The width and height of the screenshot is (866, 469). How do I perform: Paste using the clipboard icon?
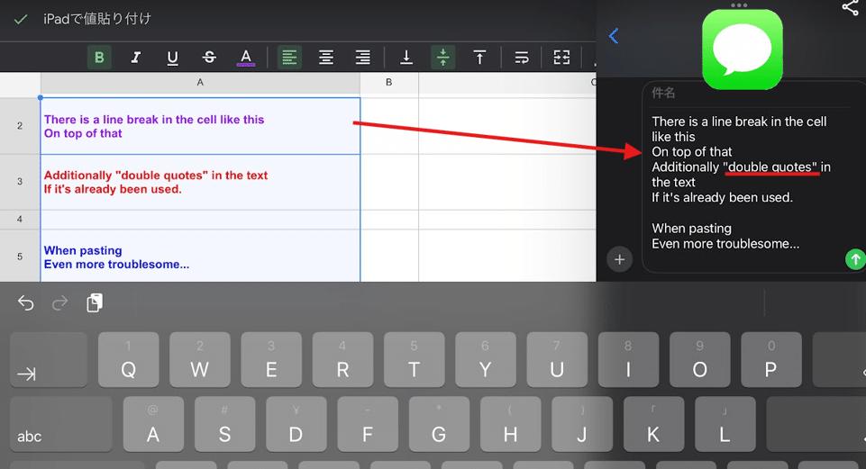(95, 303)
